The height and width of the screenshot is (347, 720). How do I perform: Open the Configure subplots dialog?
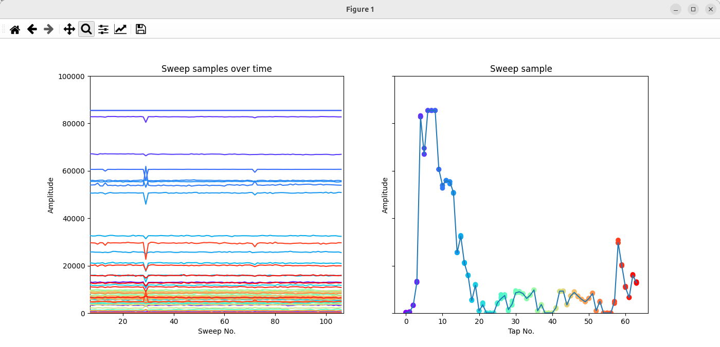[x=103, y=29]
